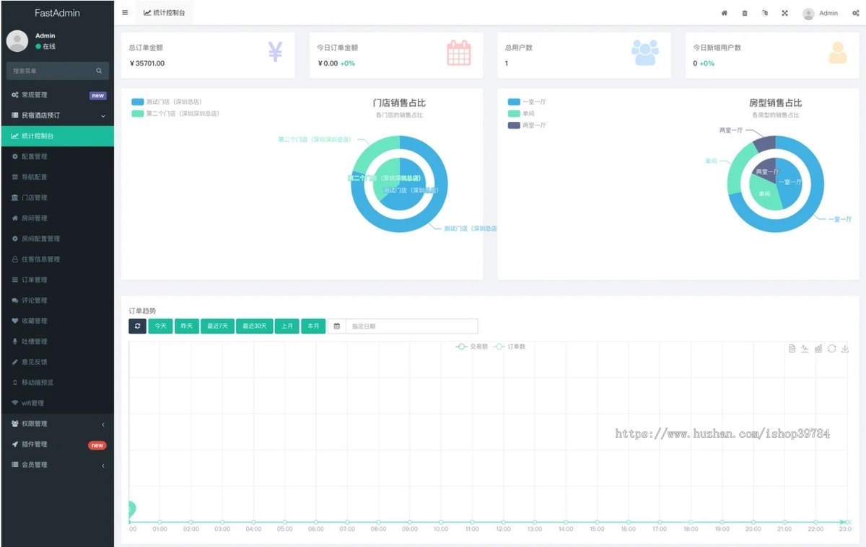This screenshot has height=547, width=866.
Task: Click the chart save-as-image download icon
Action: [845, 349]
